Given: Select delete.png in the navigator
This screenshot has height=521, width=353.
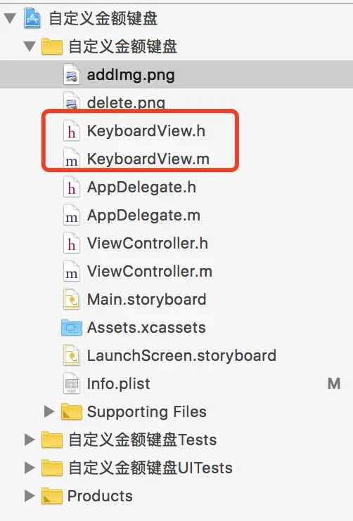Looking at the screenshot, I should [x=126, y=103].
